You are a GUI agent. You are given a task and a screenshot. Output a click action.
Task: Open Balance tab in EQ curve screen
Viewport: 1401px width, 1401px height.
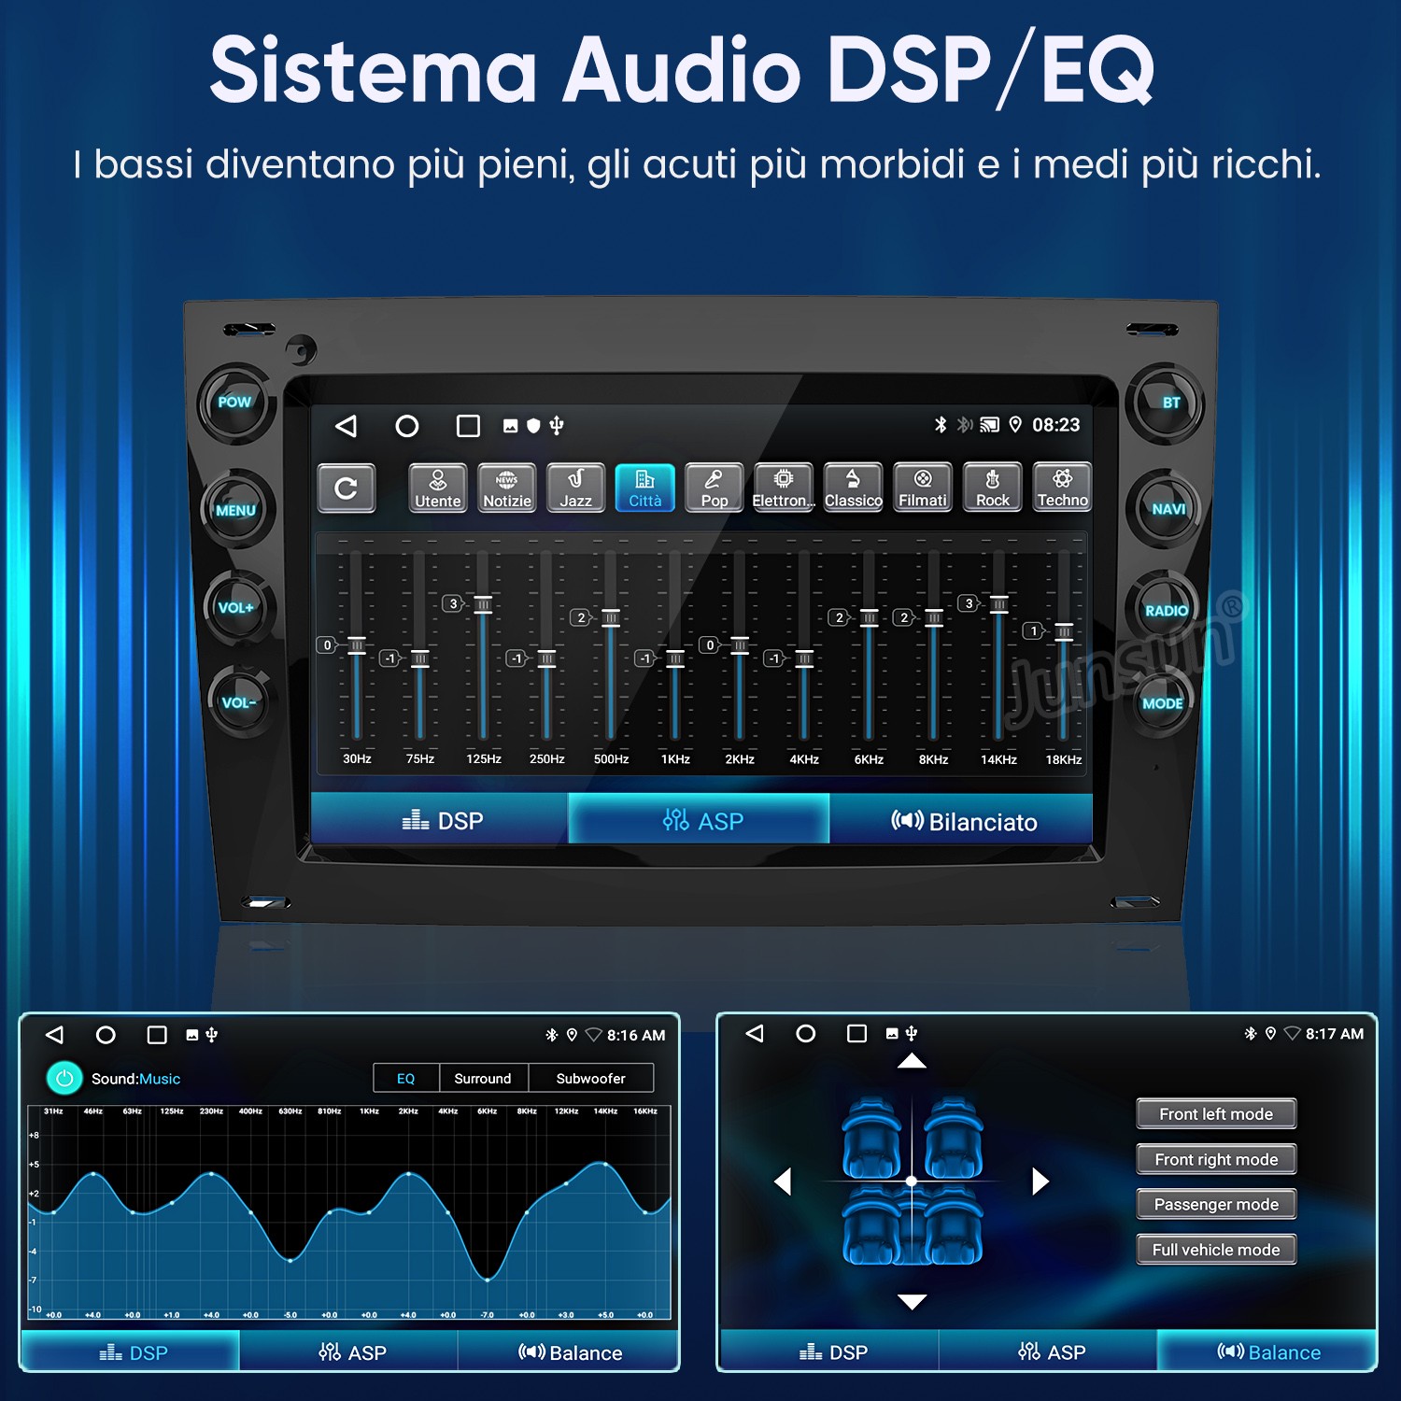568,1351
